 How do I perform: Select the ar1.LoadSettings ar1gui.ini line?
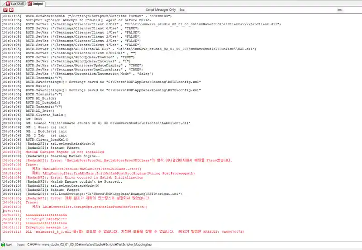tap(92, 194)
